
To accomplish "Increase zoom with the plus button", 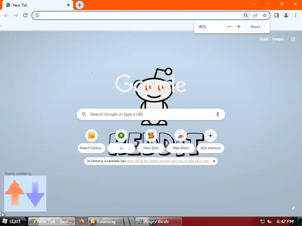I will (239, 26).
